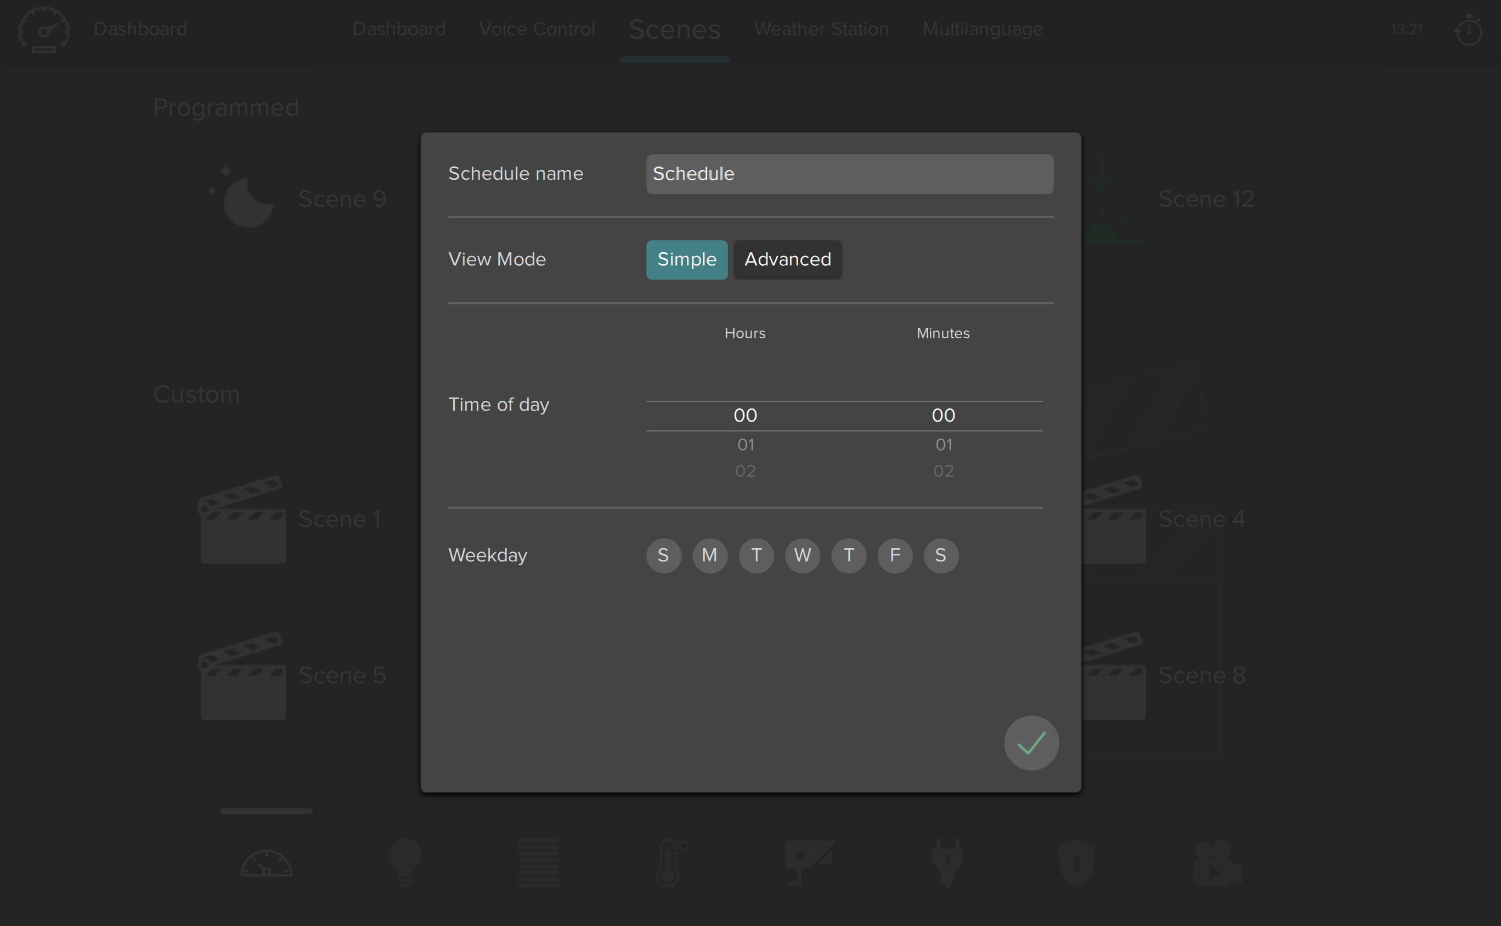Open the power plug category icon

[947, 862]
